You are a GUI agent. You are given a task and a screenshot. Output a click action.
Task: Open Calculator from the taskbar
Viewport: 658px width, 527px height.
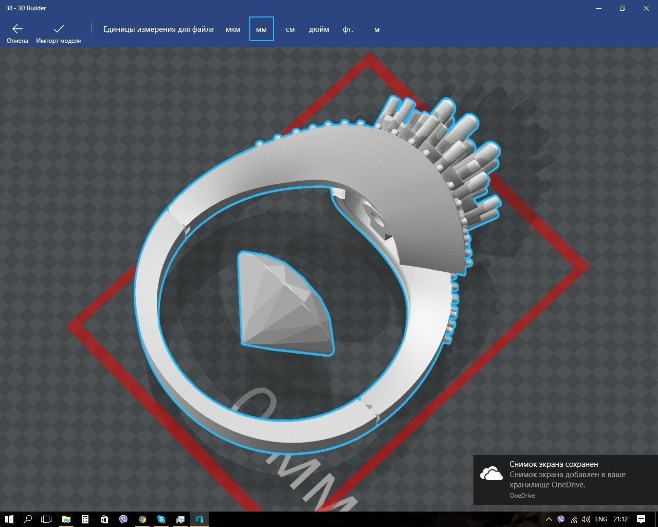[85, 519]
